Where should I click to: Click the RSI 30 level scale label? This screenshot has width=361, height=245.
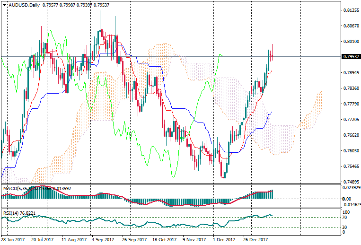pos(345,227)
